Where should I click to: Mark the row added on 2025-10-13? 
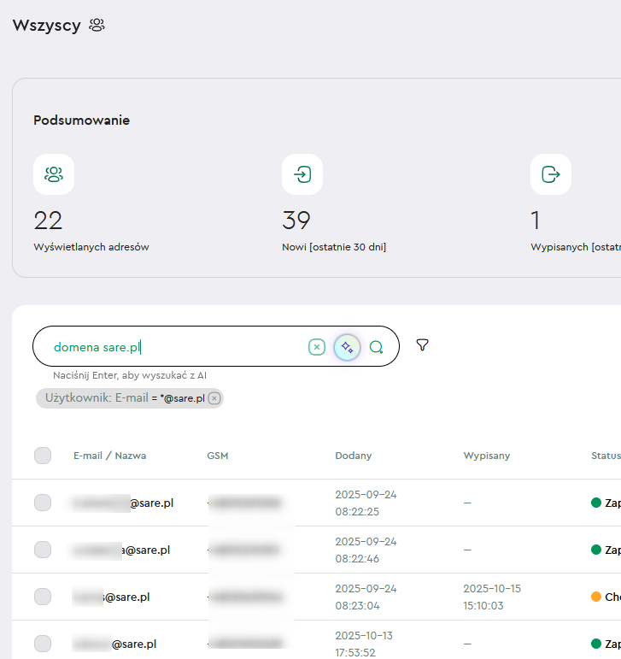click(43, 644)
